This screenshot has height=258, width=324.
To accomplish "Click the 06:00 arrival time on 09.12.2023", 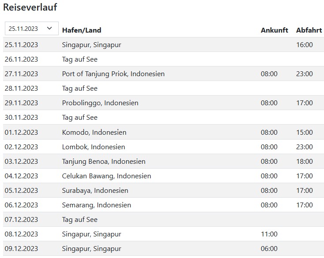I will (x=269, y=248).
